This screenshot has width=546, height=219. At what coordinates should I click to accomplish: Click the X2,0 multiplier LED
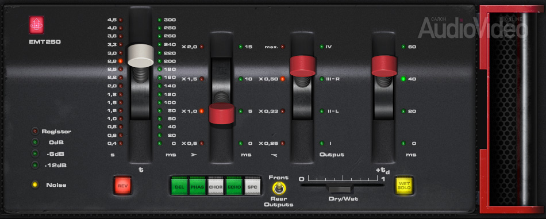[202, 47]
